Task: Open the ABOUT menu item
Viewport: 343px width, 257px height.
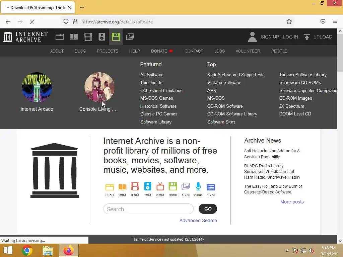Action: [x=57, y=51]
